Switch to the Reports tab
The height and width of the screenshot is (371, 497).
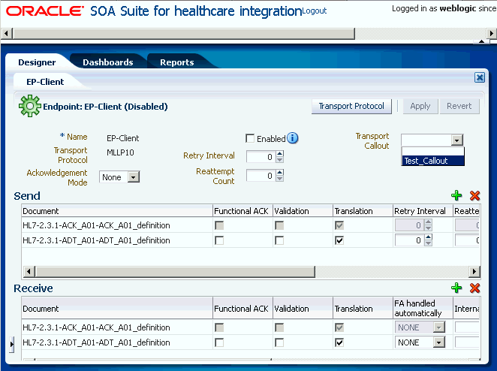pos(177,62)
